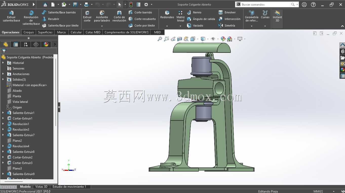Choose Saliente/Base barrido
This screenshot has height=193, width=345.
coord(59,12)
